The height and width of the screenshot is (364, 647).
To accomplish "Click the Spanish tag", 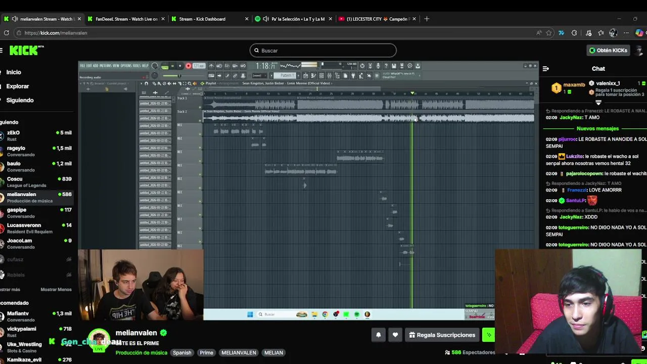I will coord(182,353).
